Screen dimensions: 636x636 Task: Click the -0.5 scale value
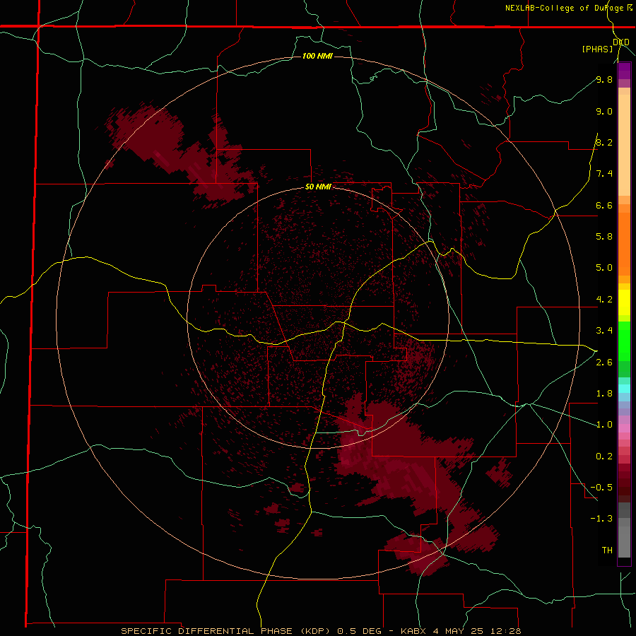(x=601, y=488)
